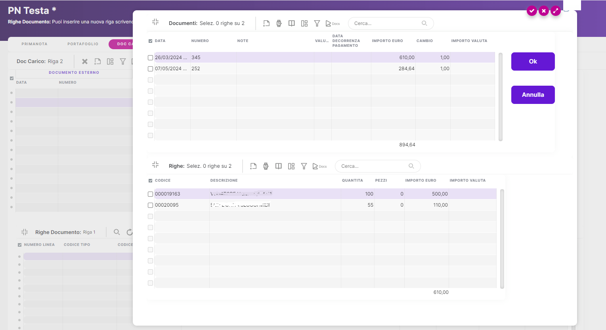Toggle the select-all checkbox beside NUMERO LINEA
This screenshot has height=330, width=606.
[x=19, y=245]
